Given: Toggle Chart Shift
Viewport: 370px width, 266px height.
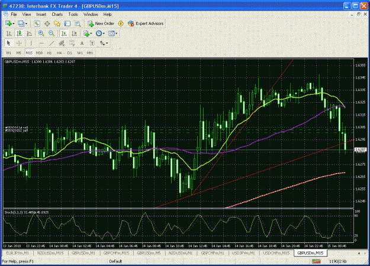Looking at the screenshot, I should click(74, 34).
